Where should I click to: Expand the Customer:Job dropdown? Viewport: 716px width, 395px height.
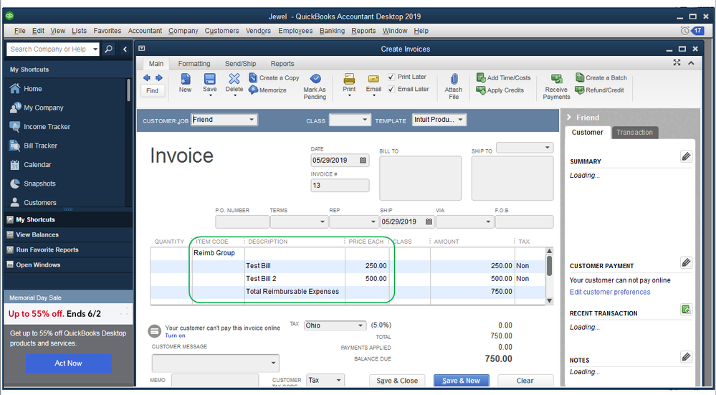(252, 120)
